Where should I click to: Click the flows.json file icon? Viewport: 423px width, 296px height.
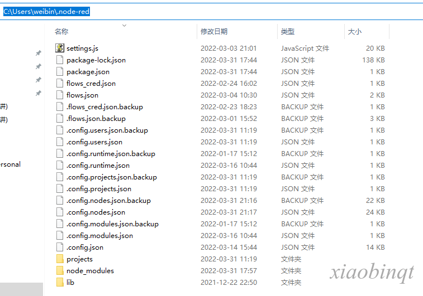click(60, 95)
